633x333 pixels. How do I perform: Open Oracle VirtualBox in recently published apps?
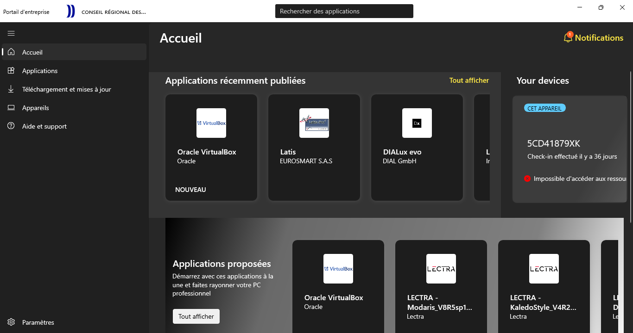point(211,148)
